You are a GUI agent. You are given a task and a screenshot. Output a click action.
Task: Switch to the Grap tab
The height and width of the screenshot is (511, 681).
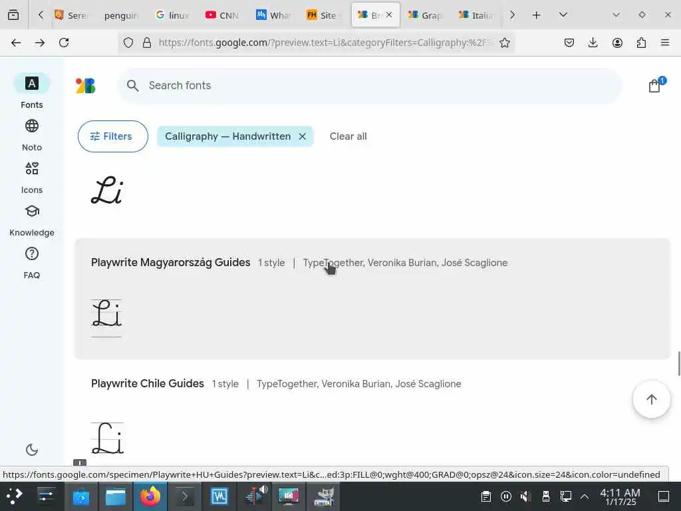point(426,15)
